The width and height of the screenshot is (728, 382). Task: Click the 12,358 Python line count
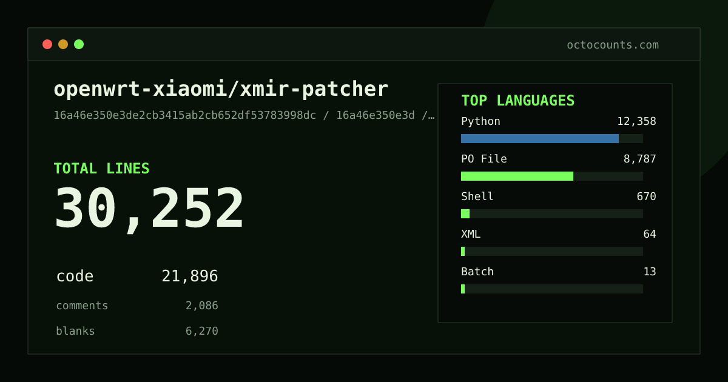636,121
